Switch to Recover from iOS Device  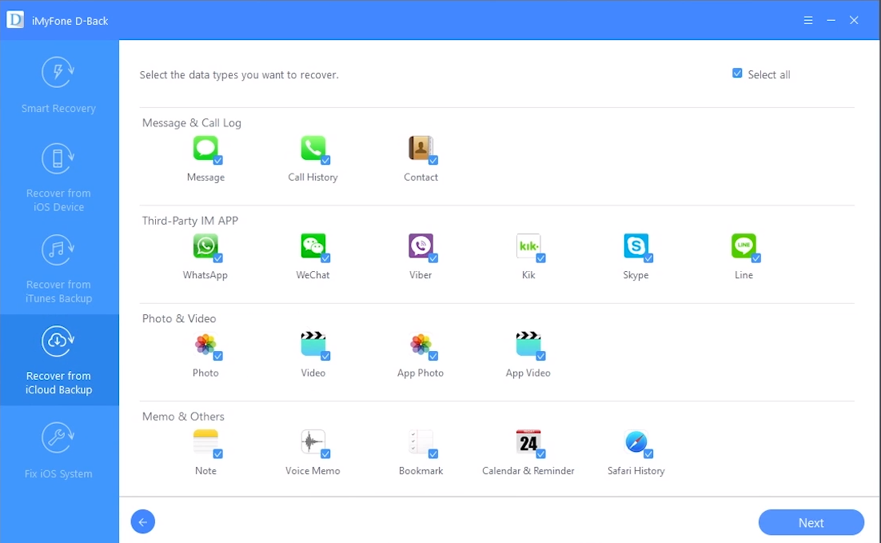click(58, 177)
